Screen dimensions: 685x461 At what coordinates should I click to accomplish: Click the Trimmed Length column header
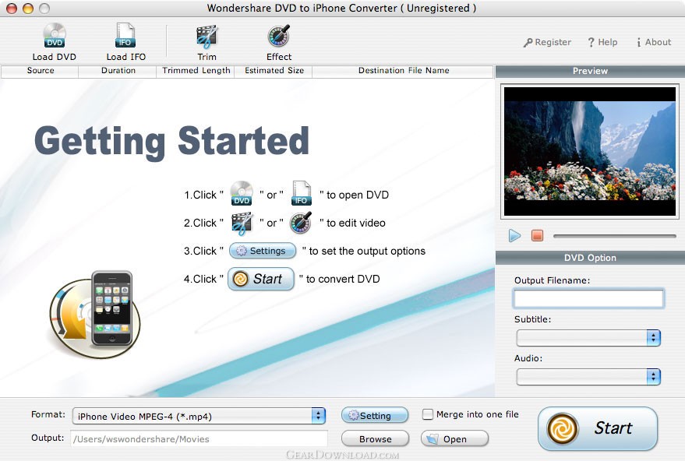coord(196,71)
